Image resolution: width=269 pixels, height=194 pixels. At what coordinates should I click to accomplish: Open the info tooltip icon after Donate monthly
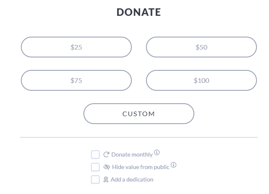[157, 152]
